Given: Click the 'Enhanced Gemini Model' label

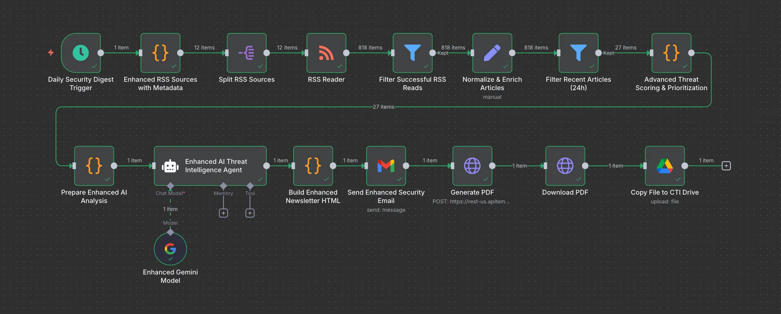Looking at the screenshot, I should pos(170,276).
